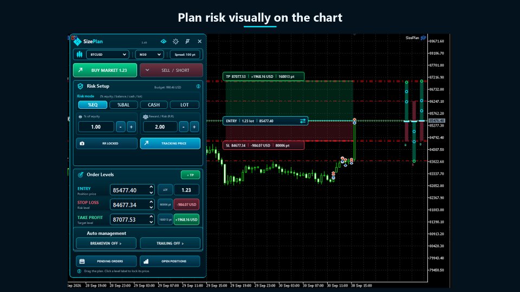The width and height of the screenshot is (520, 292).
Task: Click the Spread: 100 pt box
Action: 185,54
